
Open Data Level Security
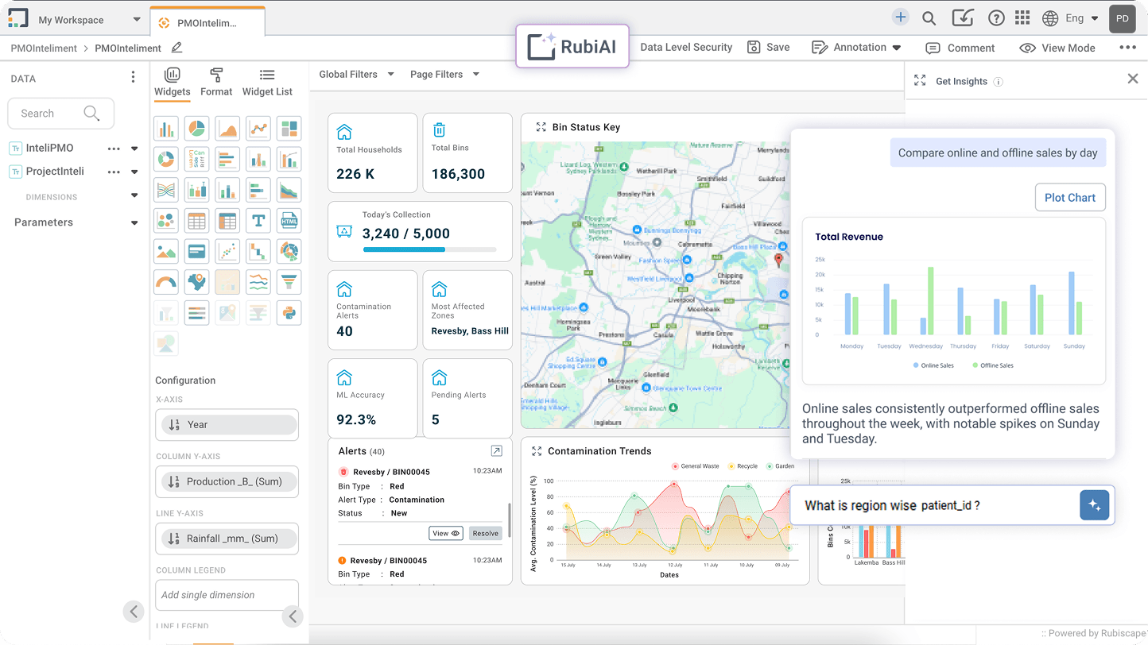point(686,48)
